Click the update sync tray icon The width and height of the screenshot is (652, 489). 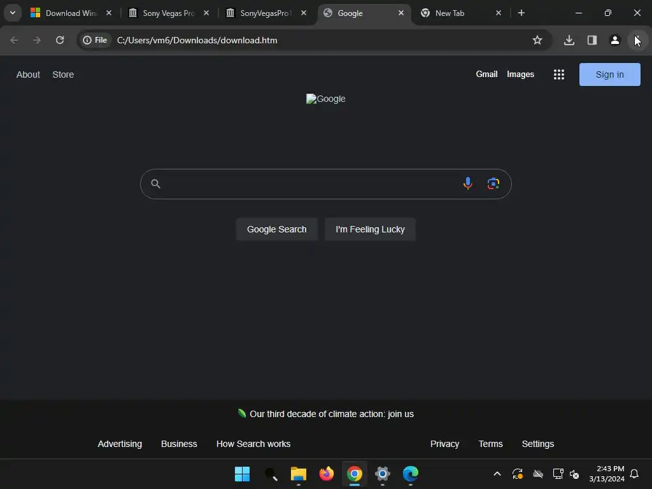pyautogui.click(x=517, y=474)
